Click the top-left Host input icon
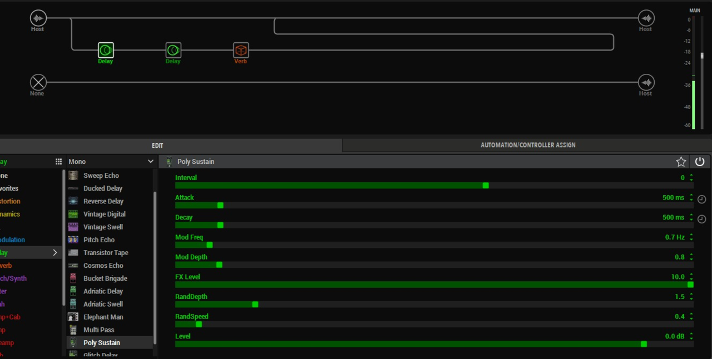 [x=38, y=18]
